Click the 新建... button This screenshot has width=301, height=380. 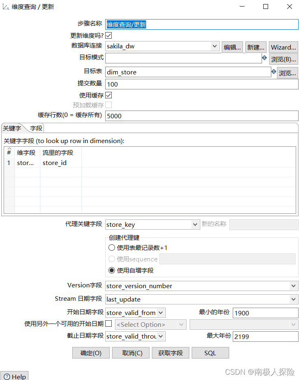pyautogui.click(x=256, y=47)
